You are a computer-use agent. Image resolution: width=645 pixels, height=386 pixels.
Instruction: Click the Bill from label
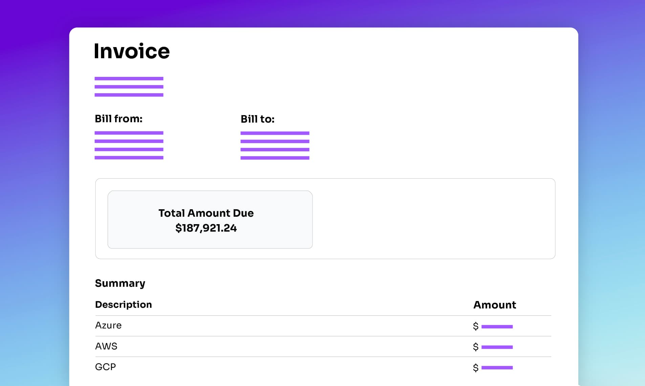119,119
